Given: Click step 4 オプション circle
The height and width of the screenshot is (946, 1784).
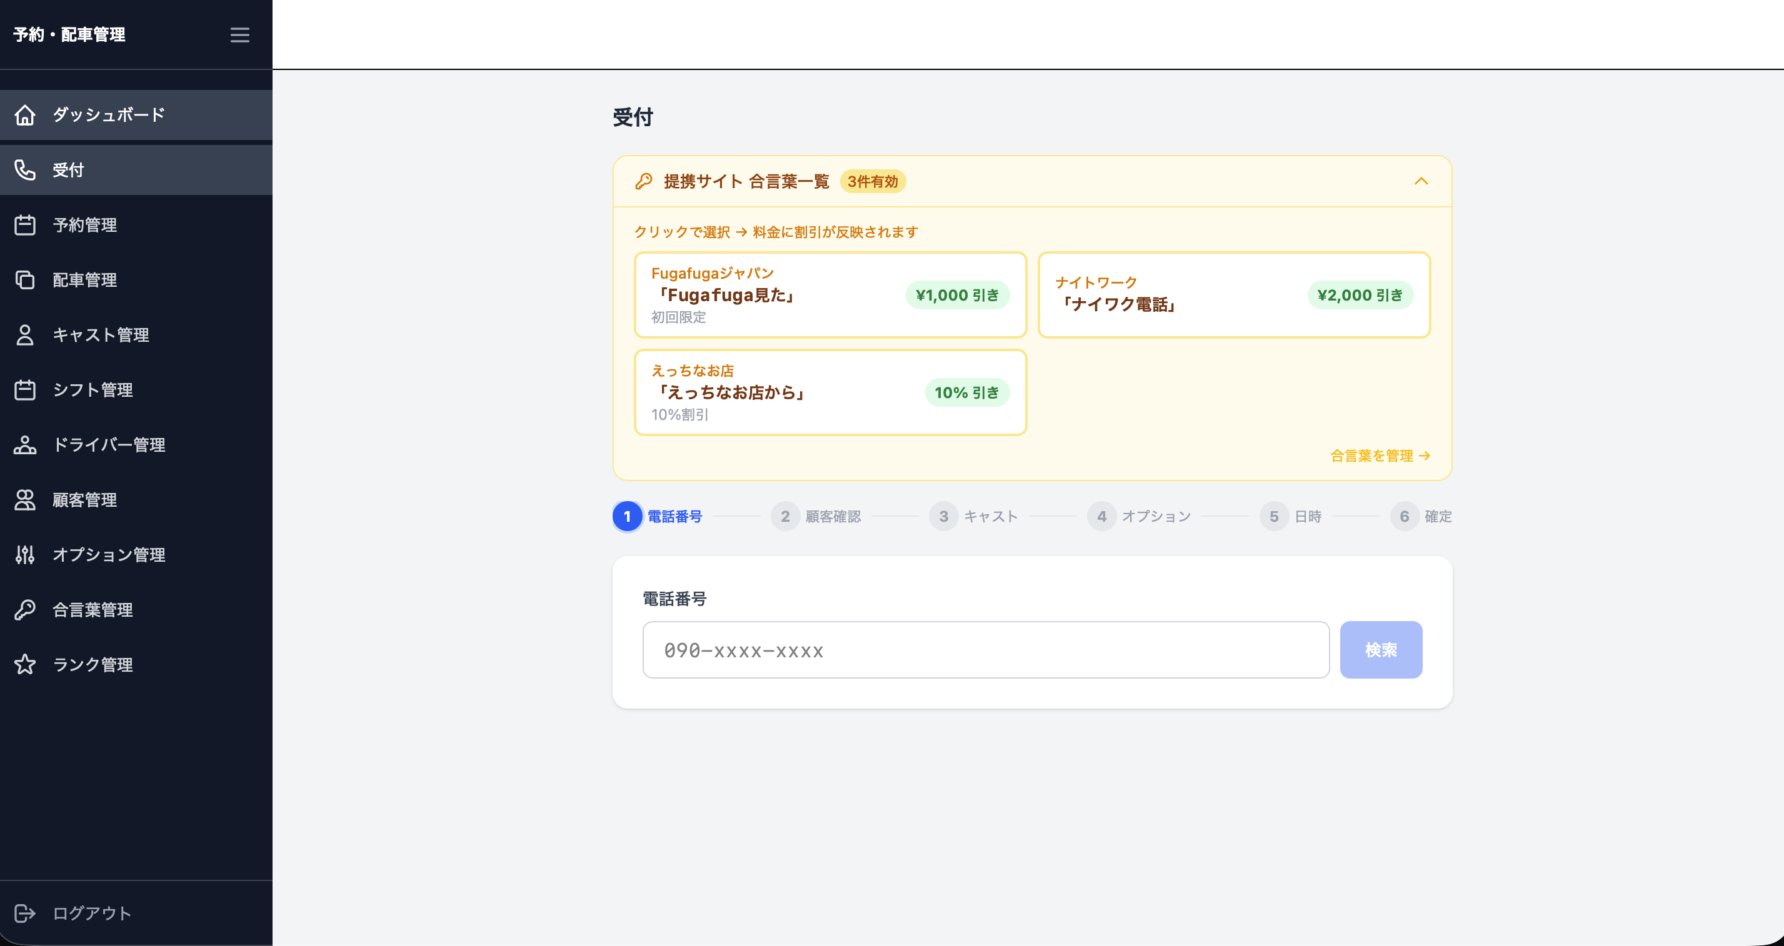Looking at the screenshot, I should pos(1102,516).
